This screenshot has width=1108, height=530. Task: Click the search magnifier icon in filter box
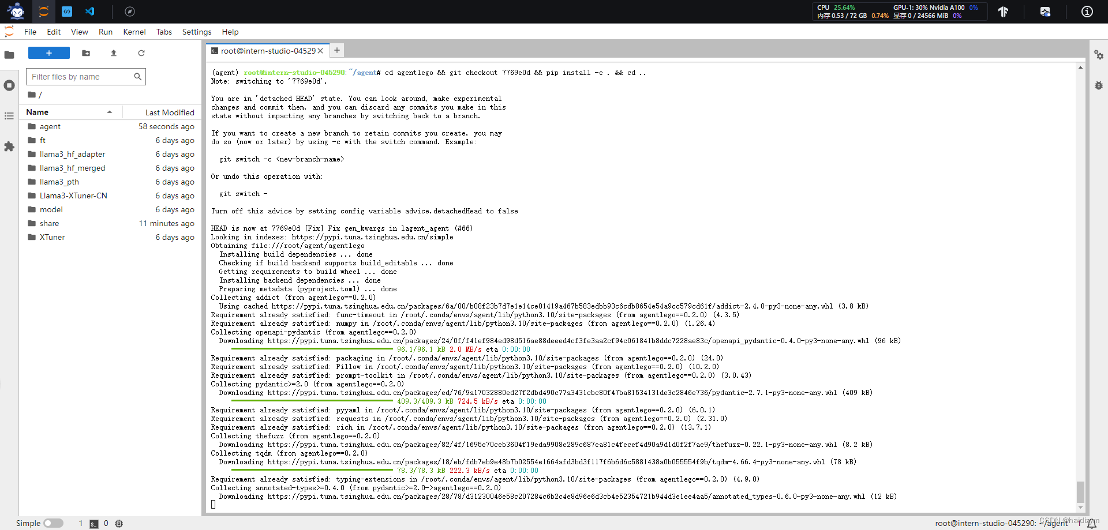click(x=138, y=77)
